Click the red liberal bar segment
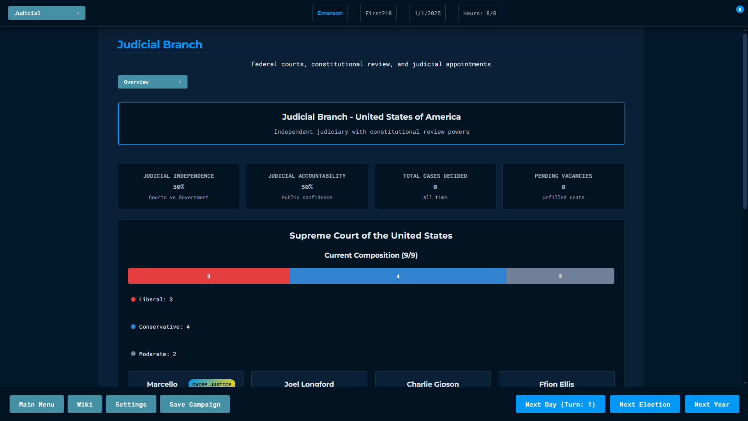The width and height of the screenshot is (748, 421). [208, 276]
